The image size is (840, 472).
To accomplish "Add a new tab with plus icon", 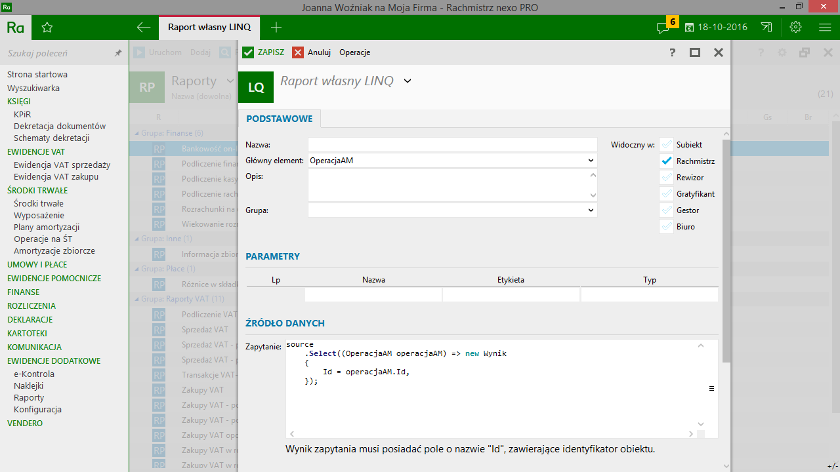I will [276, 28].
